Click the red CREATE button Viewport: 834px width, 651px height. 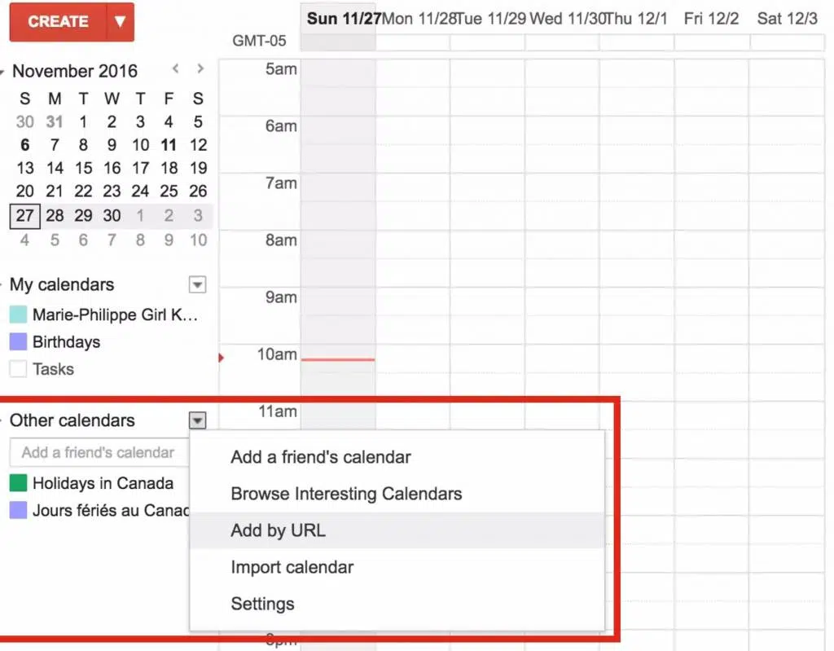click(58, 22)
